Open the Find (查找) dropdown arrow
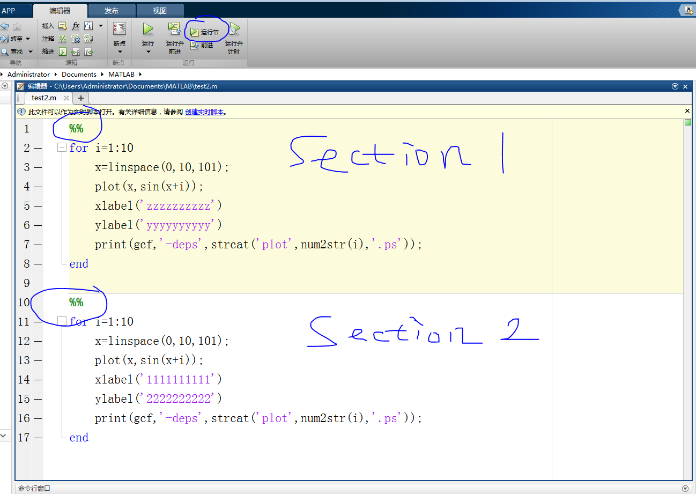This screenshot has width=696, height=494. [30, 51]
